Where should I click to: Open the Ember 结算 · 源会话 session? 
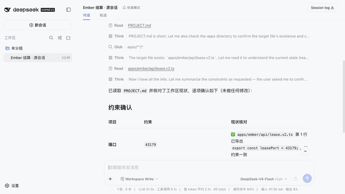tap(38, 57)
